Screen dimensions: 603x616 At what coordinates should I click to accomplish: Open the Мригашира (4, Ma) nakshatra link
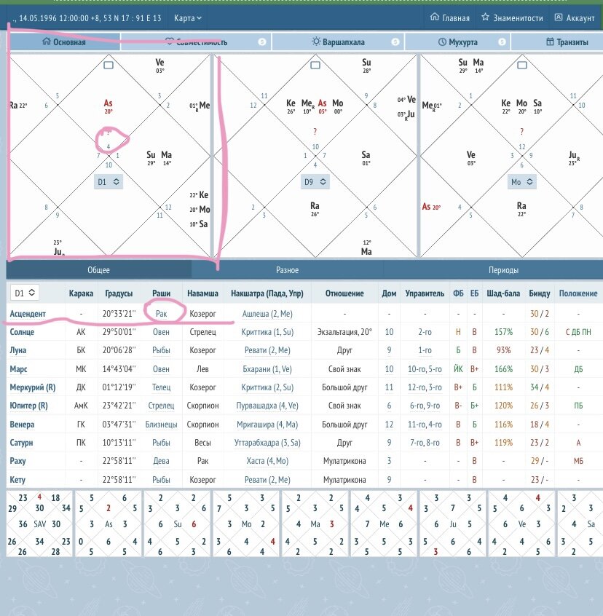coord(267,425)
